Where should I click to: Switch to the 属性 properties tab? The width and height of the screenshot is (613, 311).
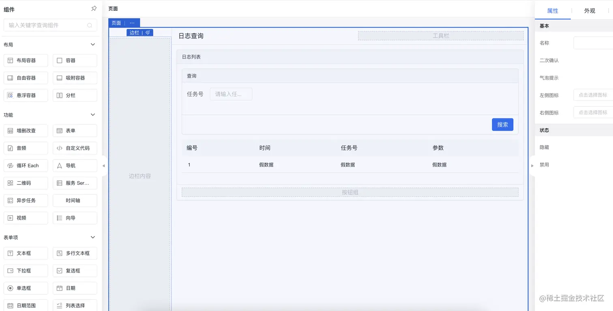tap(553, 11)
